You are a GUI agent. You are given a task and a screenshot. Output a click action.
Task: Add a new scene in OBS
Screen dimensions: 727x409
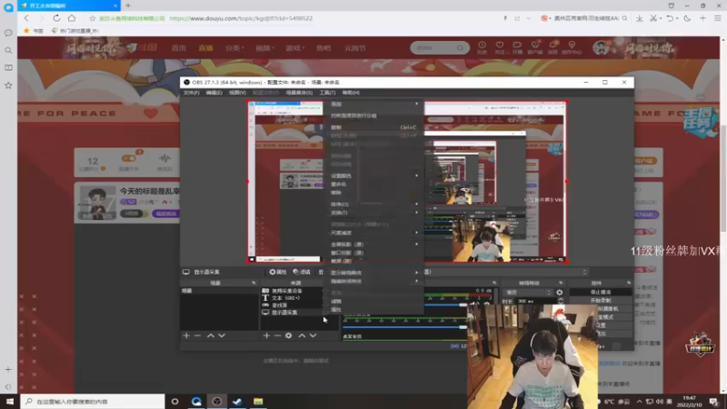186,335
